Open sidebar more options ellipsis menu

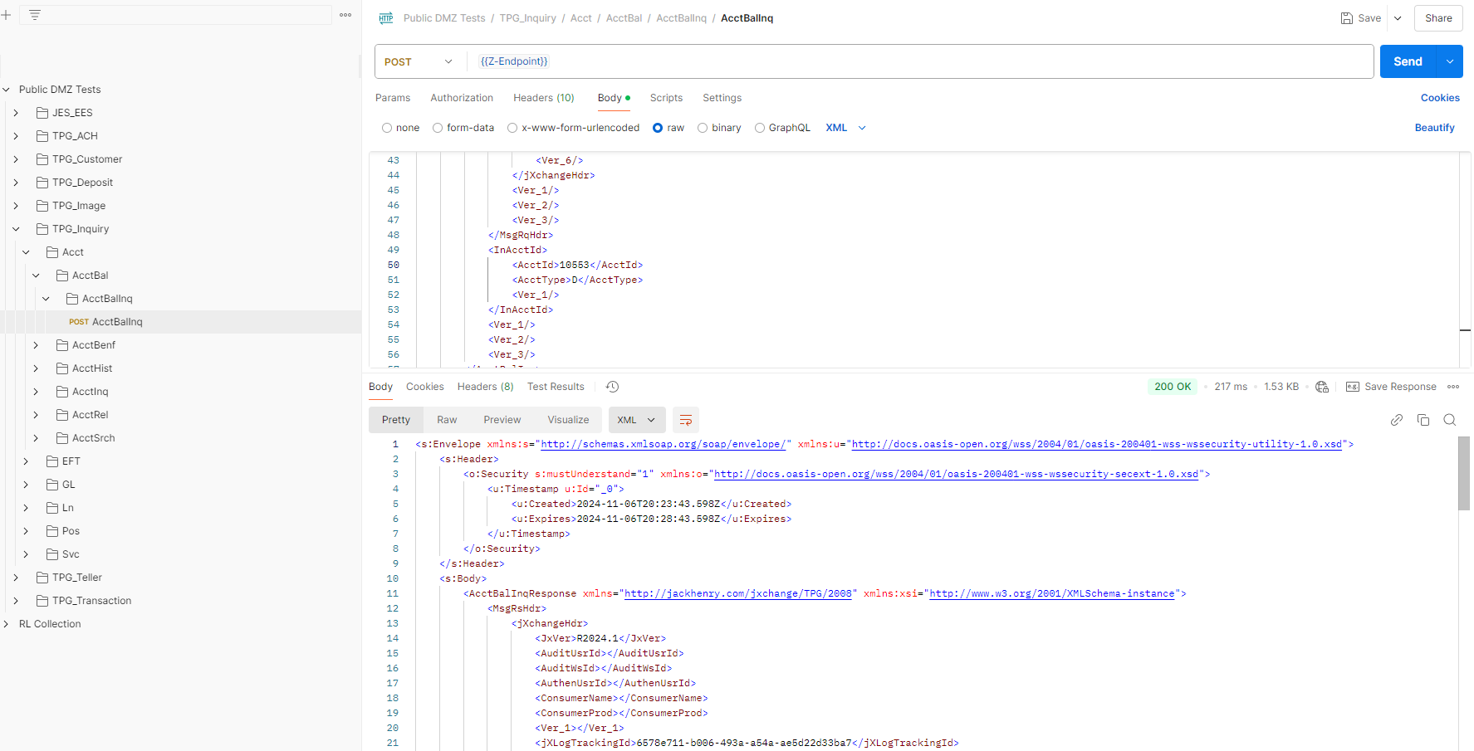345,15
